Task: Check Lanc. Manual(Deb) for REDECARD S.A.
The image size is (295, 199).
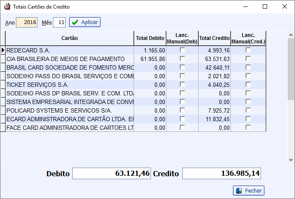Action: tap(182, 50)
